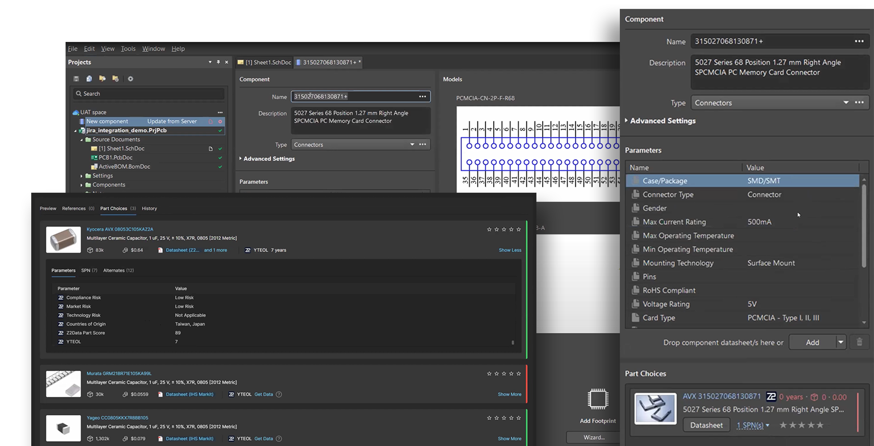Viewport: 874px width, 446px height.
Task: Click the save icon in the Projects toolbar
Action: pos(75,78)
